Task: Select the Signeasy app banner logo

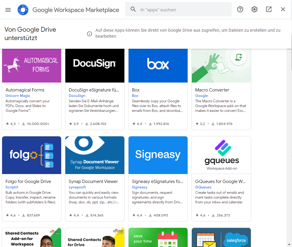Action: click(158, 155)
